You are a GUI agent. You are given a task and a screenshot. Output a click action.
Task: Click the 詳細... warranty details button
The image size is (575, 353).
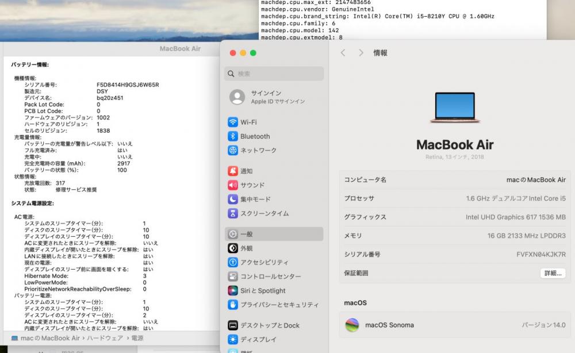click(x=552, y=274)
